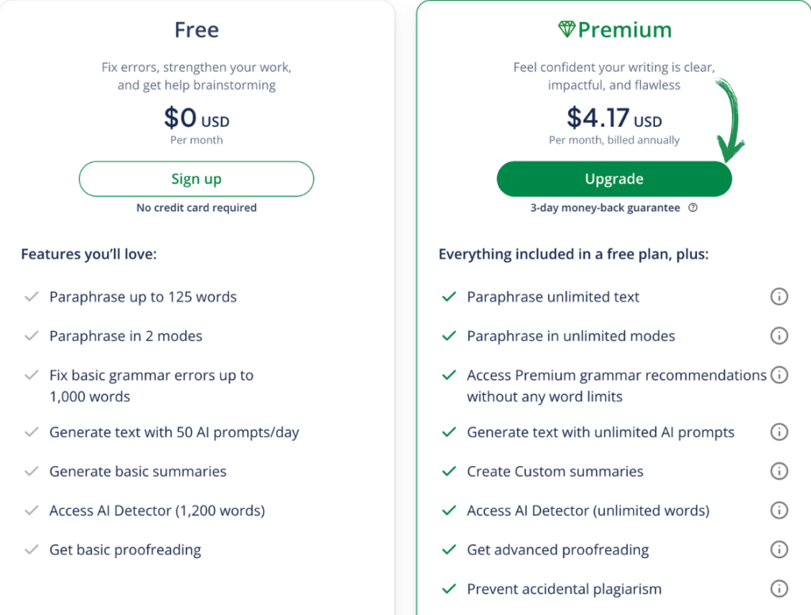The image size is (811, 615).
Task: Open info icon beside Paraphrase in unlimited modes
Action: click(779, 336)
